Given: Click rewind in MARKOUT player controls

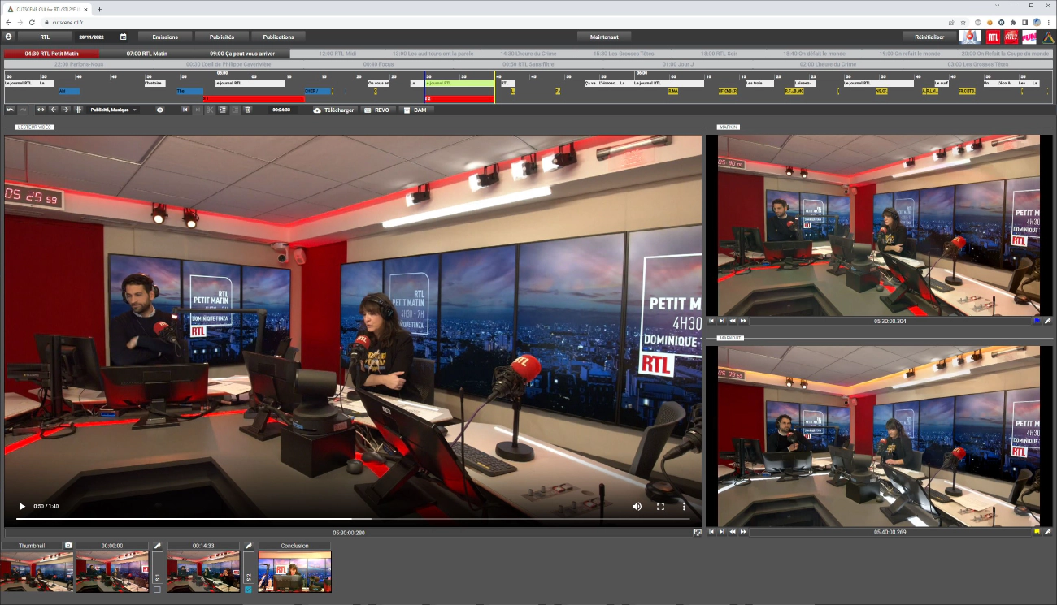Looking at the screenshot, I should click(733, 532).
